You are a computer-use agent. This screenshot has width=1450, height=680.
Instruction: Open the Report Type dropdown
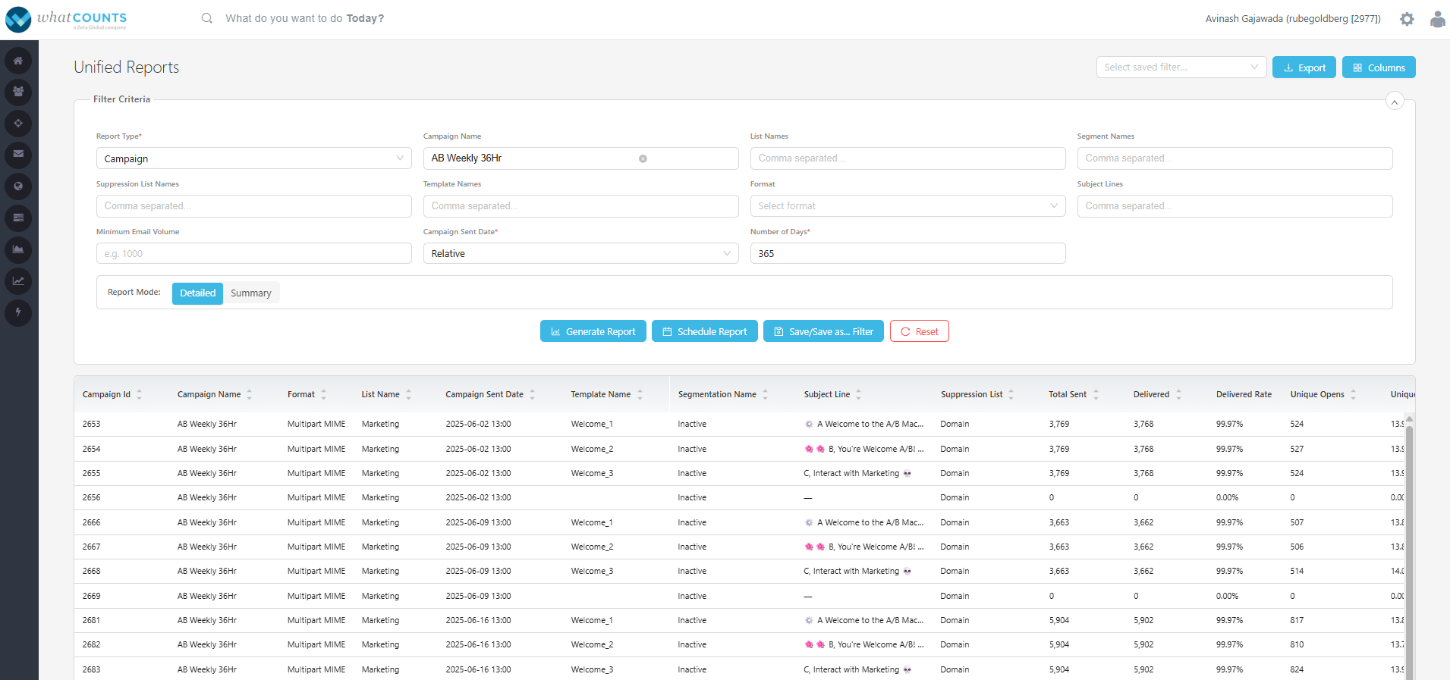(253, 158)
